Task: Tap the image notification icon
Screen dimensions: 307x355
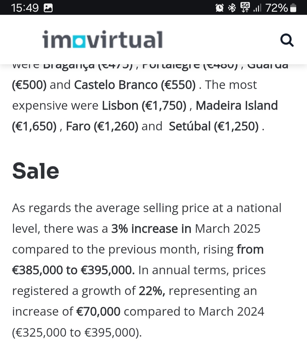Action: [x=48, y=8]
